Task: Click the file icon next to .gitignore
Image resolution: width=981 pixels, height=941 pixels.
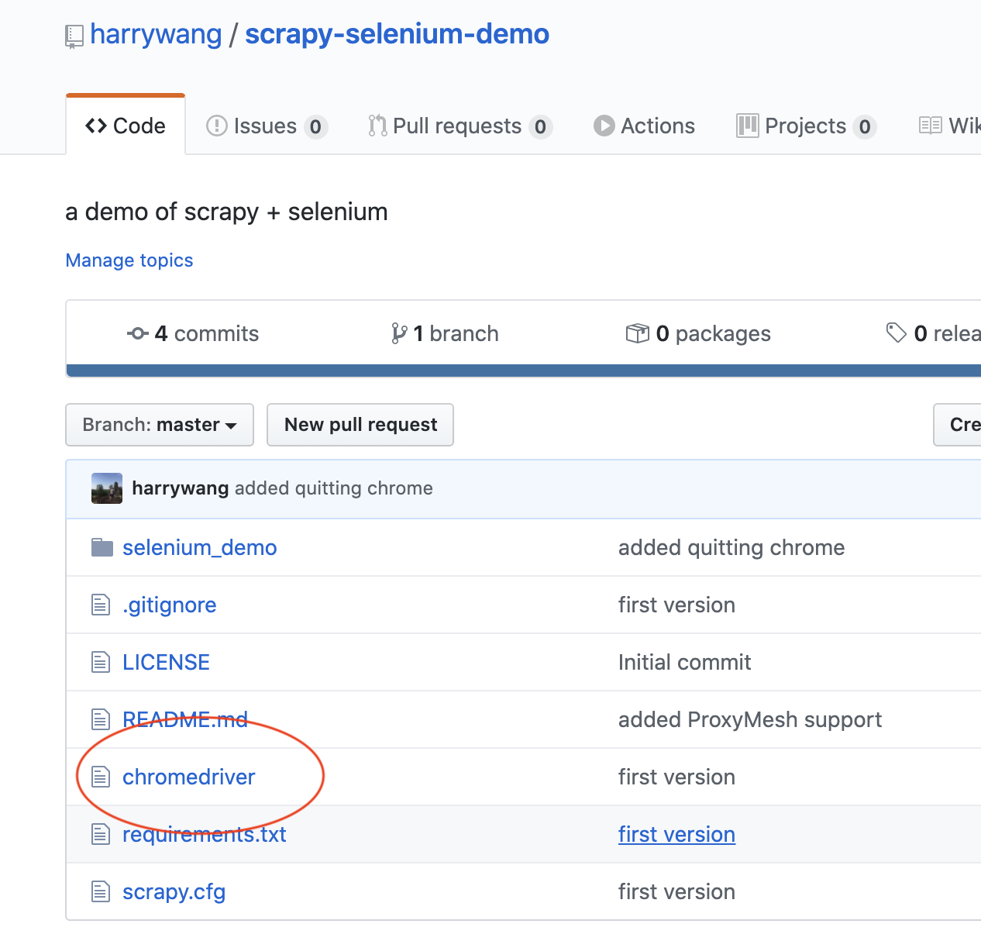Action: point(101,605)
